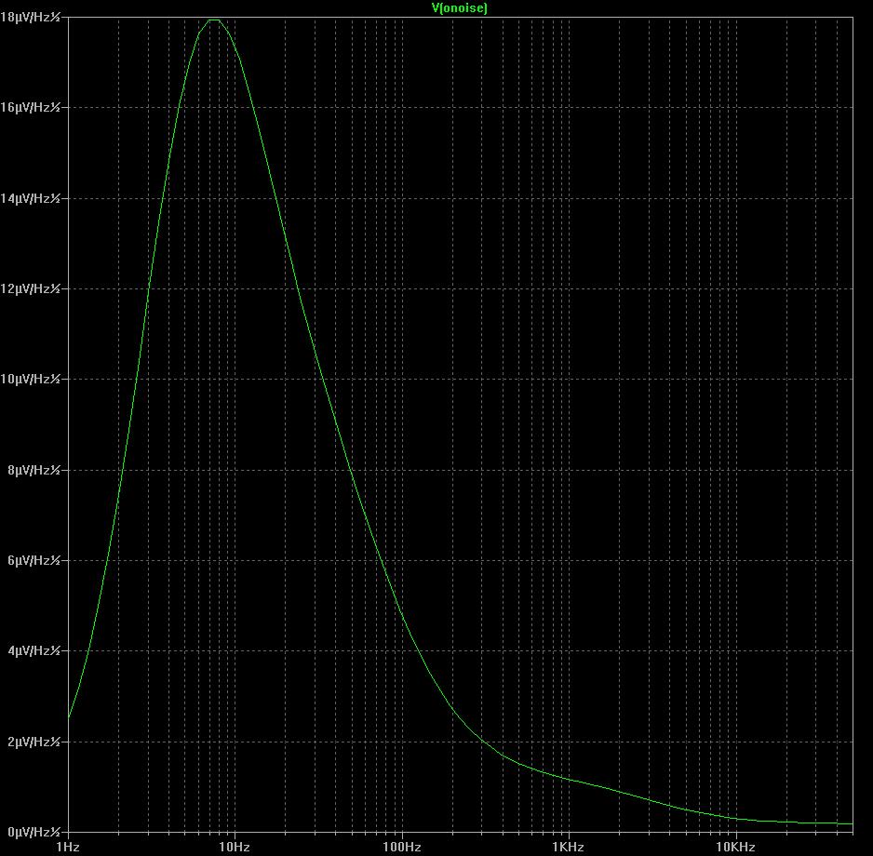Viewport: 873px width, 856px height.
Task: Click the 6µV/Hz½ vertical axis label
Action: [x=34, y=560]
